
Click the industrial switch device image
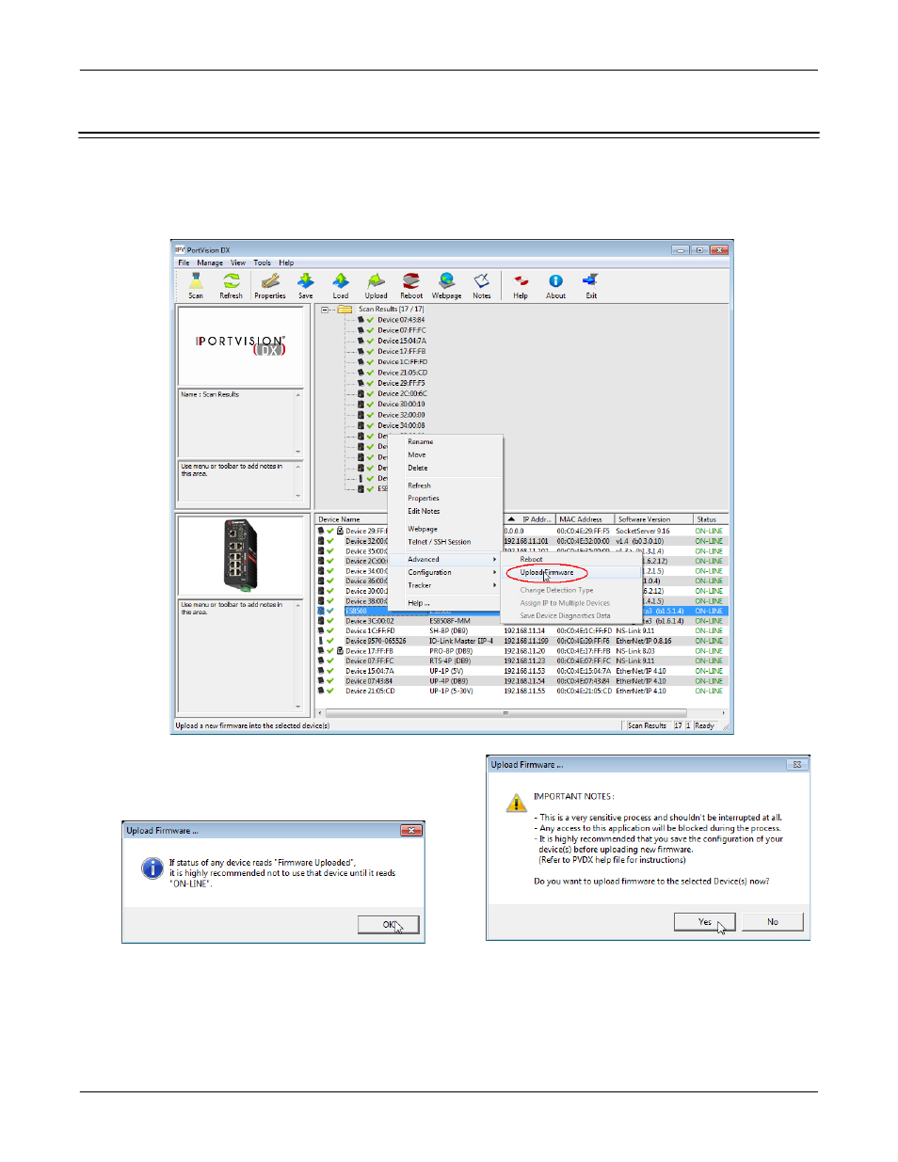point(241,555)
